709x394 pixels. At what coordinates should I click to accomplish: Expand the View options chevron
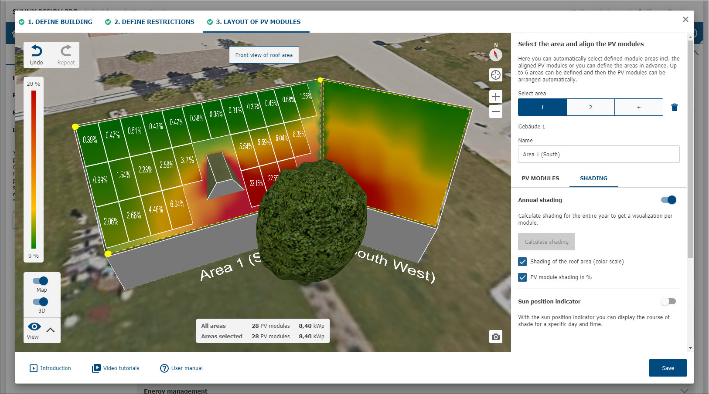[51, 330]
